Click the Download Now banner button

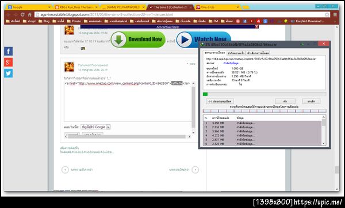pos(138,40)
